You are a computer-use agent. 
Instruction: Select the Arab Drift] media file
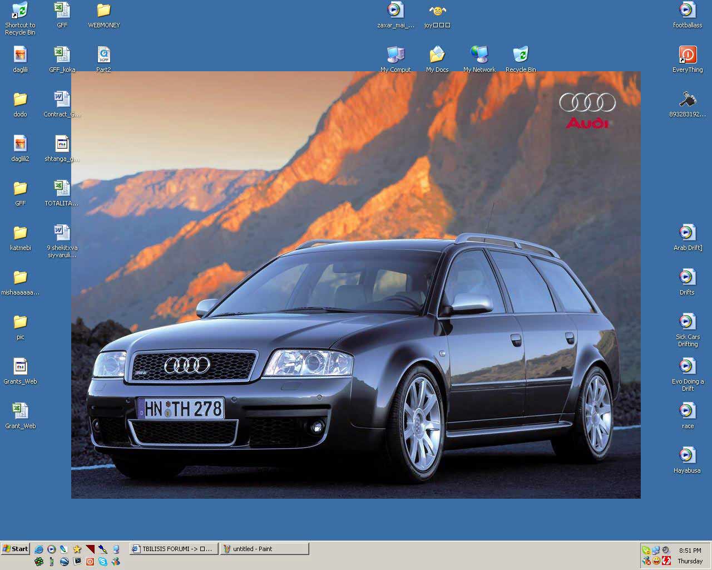tap(688, 233)
